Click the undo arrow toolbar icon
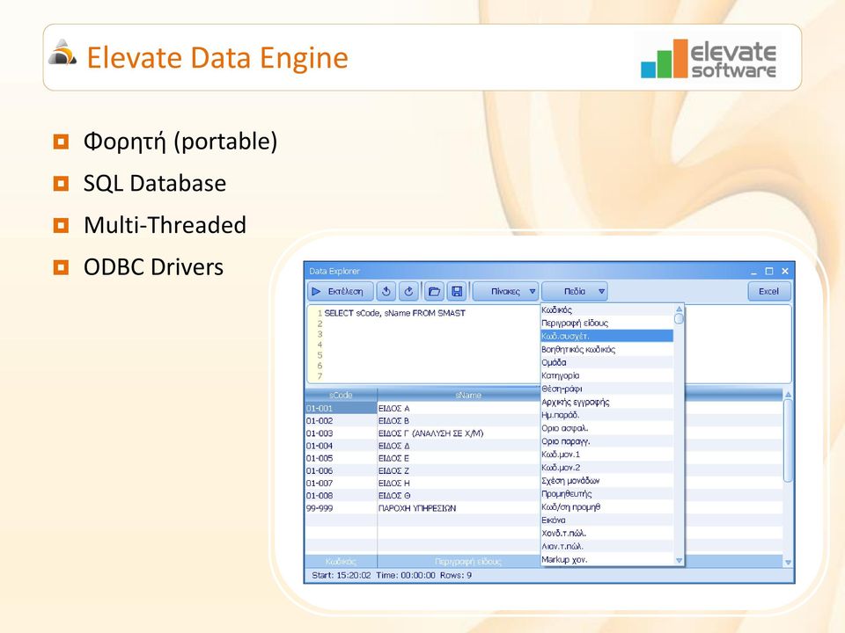Screen dimensions: 845x633 386,291
